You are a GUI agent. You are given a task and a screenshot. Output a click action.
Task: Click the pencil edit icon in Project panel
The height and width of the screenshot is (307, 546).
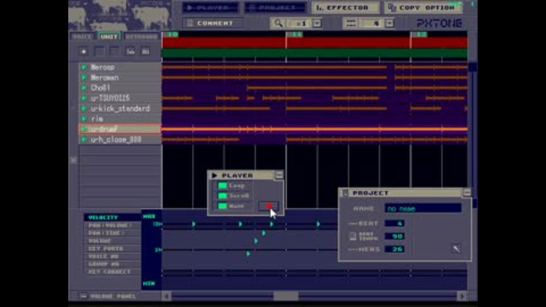point(456,248)
